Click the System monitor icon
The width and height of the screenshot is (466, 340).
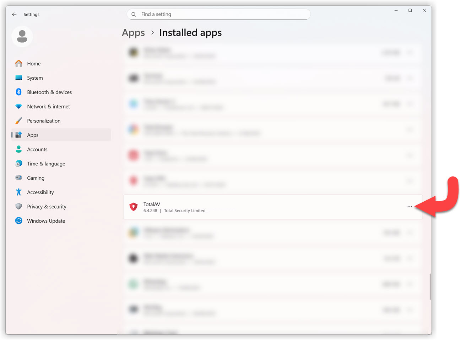point(19,78)
